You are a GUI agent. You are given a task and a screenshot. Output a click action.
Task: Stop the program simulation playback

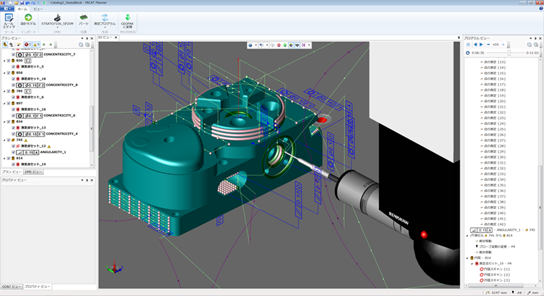point(468,44)
